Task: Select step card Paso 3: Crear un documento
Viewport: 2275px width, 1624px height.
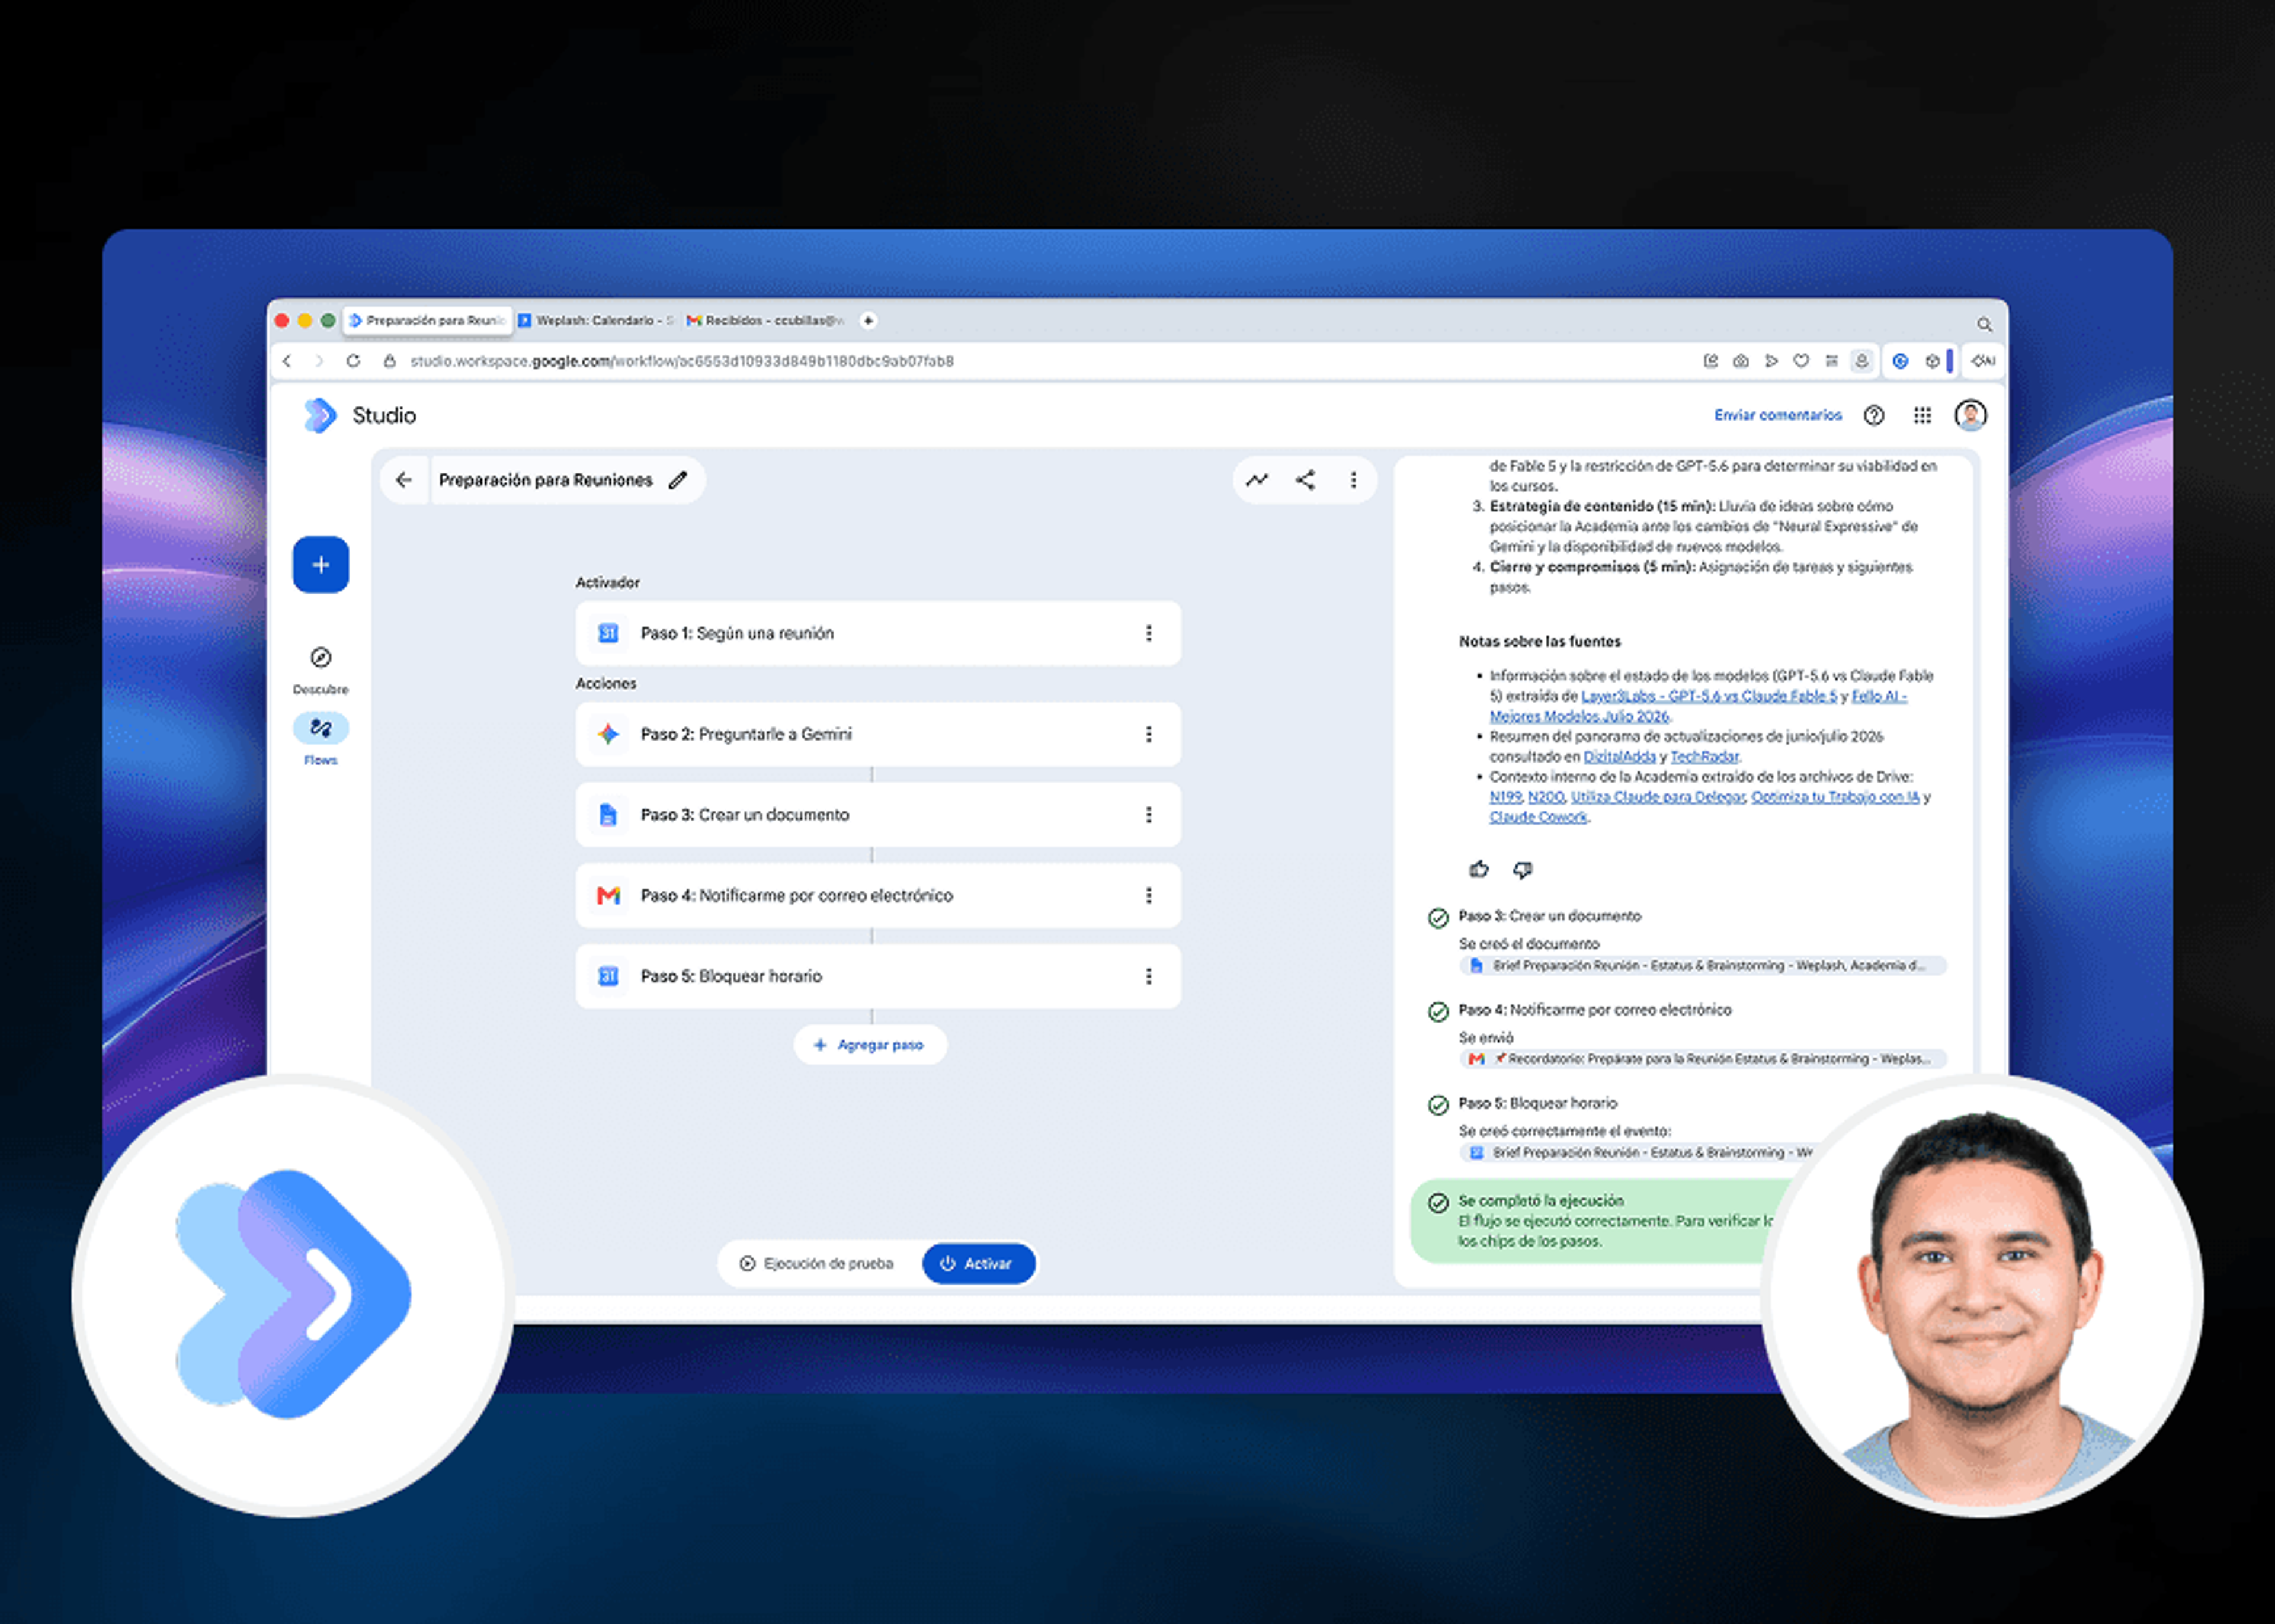Action: click(878, 815)
